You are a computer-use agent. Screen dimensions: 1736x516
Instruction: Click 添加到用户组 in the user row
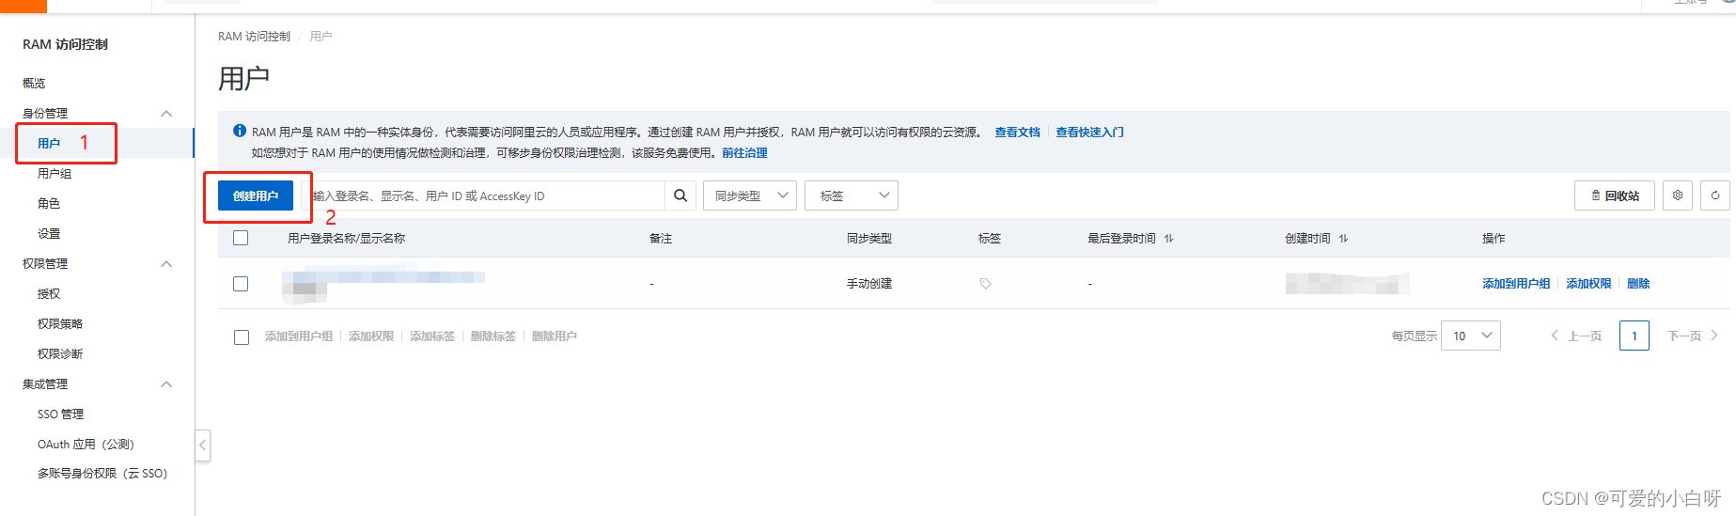[x=1516, y=283]
